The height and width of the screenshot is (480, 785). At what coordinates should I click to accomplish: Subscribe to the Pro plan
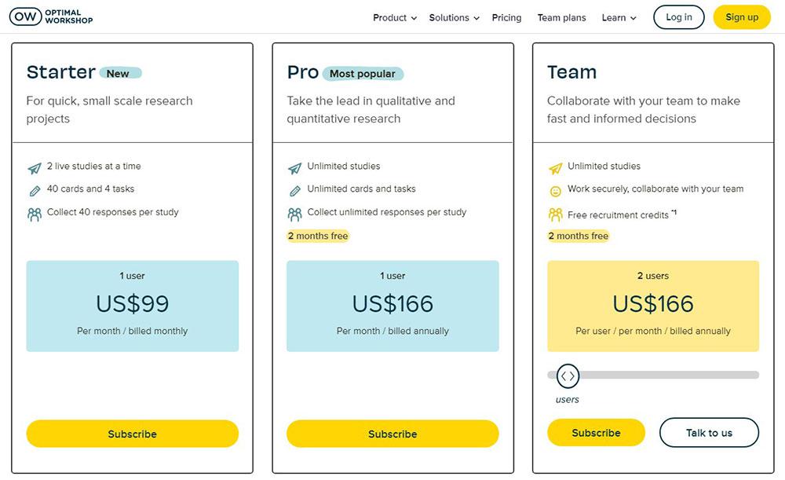392,434
